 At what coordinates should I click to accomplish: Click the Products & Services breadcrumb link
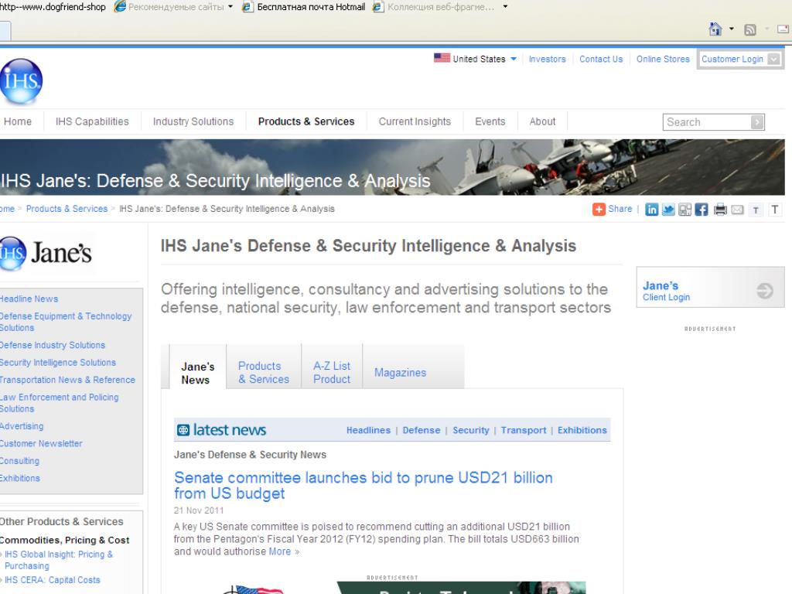click(x=67, y=209)
